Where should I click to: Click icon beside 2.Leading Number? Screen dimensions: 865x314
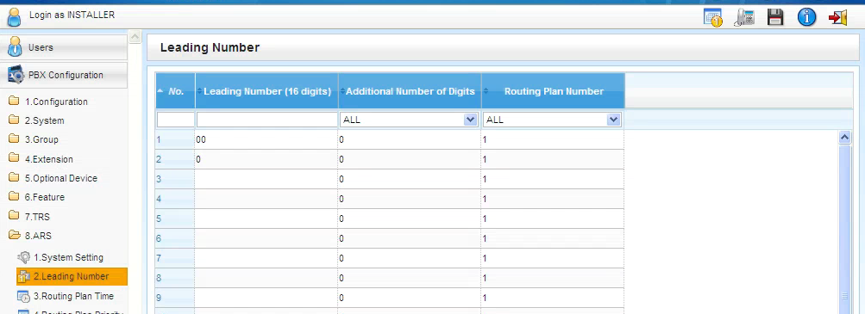point(24,277)
